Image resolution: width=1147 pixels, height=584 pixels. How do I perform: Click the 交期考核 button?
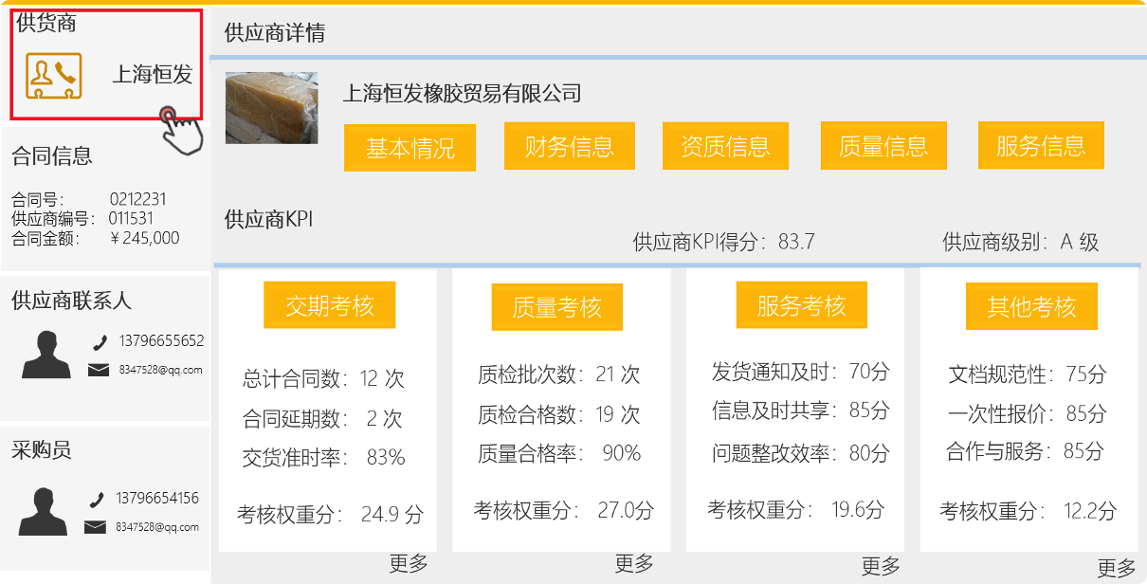pos(329,305)
